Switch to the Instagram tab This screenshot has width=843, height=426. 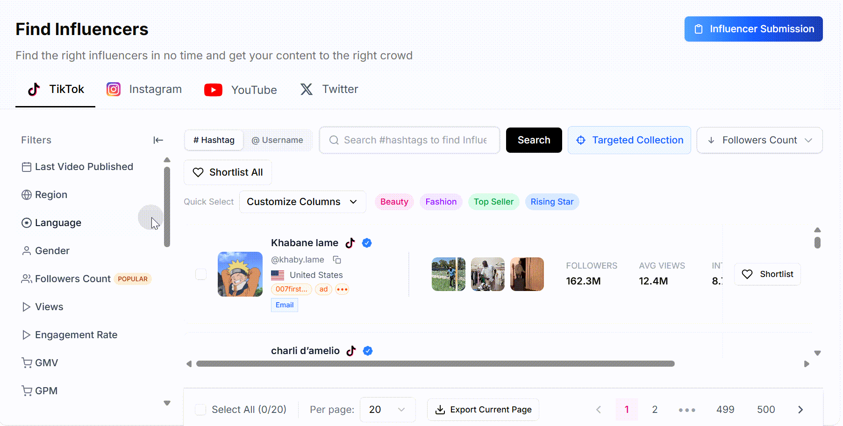(144, 89)
